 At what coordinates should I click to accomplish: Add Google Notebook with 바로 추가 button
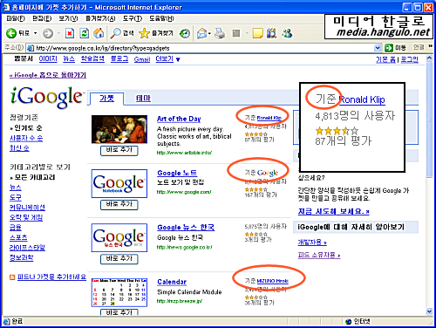(x=119, y=205)
